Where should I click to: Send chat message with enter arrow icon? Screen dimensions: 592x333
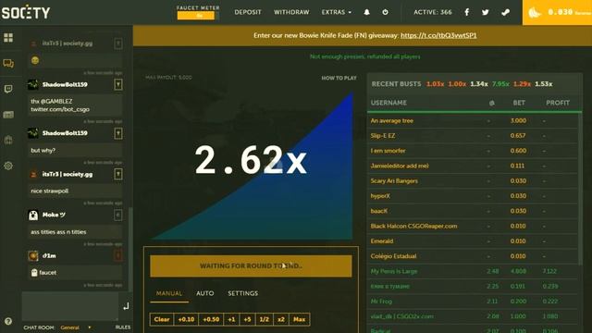126,306
